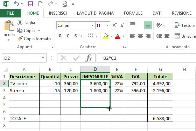Screen dimensions: 196x131
Task: Cut selection with Taglia
Action: click(26, 23)
